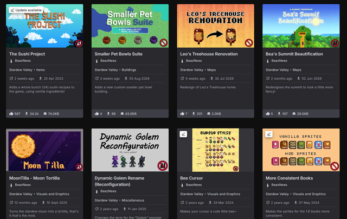Click Miscellaneous category on Dynamic Golem Rename
This screenshot has height=219, width=347.
(133, 201)
